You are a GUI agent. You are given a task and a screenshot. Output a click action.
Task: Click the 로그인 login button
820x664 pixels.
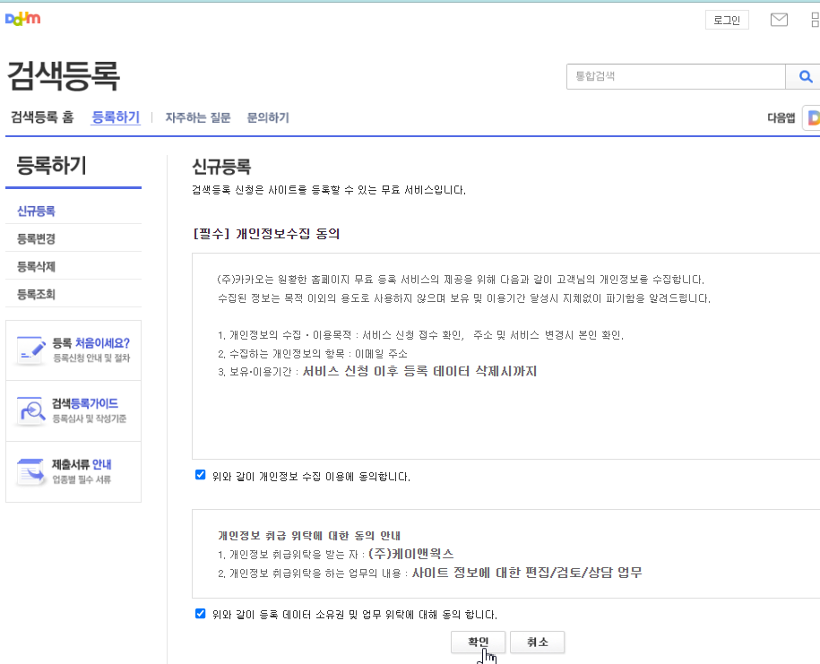pos(727,19)
